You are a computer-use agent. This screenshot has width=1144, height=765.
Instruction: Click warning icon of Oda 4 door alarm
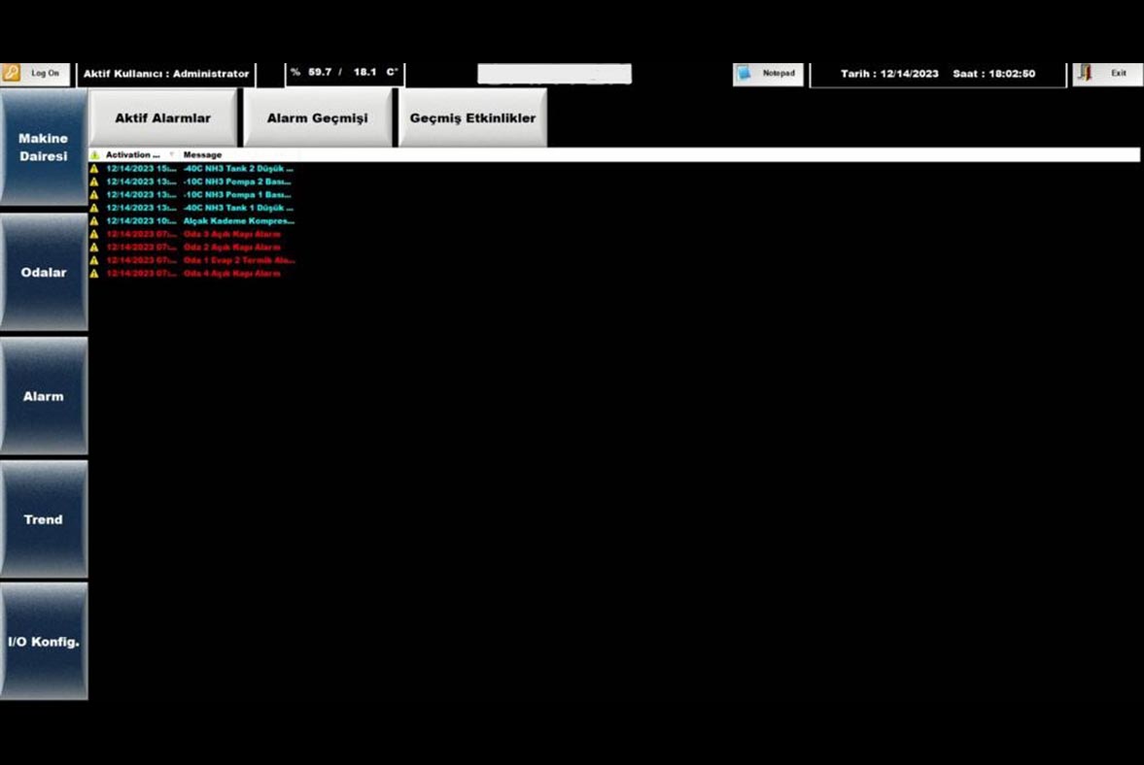(x=94, y=274)
